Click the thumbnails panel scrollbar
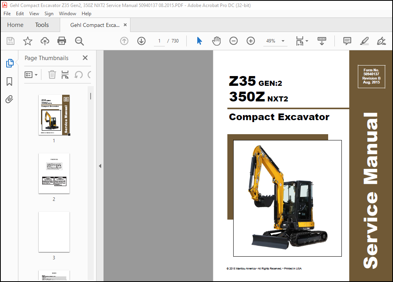The image size is (393, 282). pyautogui.click(x=91, y=96)
